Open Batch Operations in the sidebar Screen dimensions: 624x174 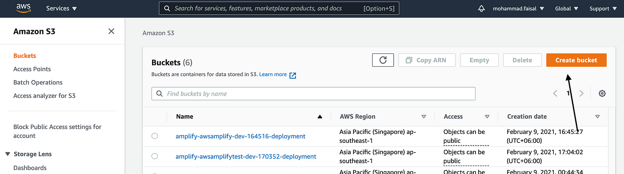(x=38, y=82)
